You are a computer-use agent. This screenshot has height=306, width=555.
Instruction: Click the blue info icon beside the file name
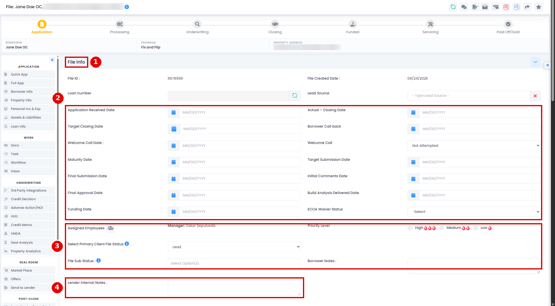pos(127,7)
